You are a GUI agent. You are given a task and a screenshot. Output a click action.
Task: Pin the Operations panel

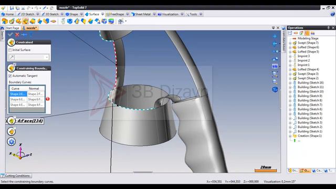coord(329,28)
